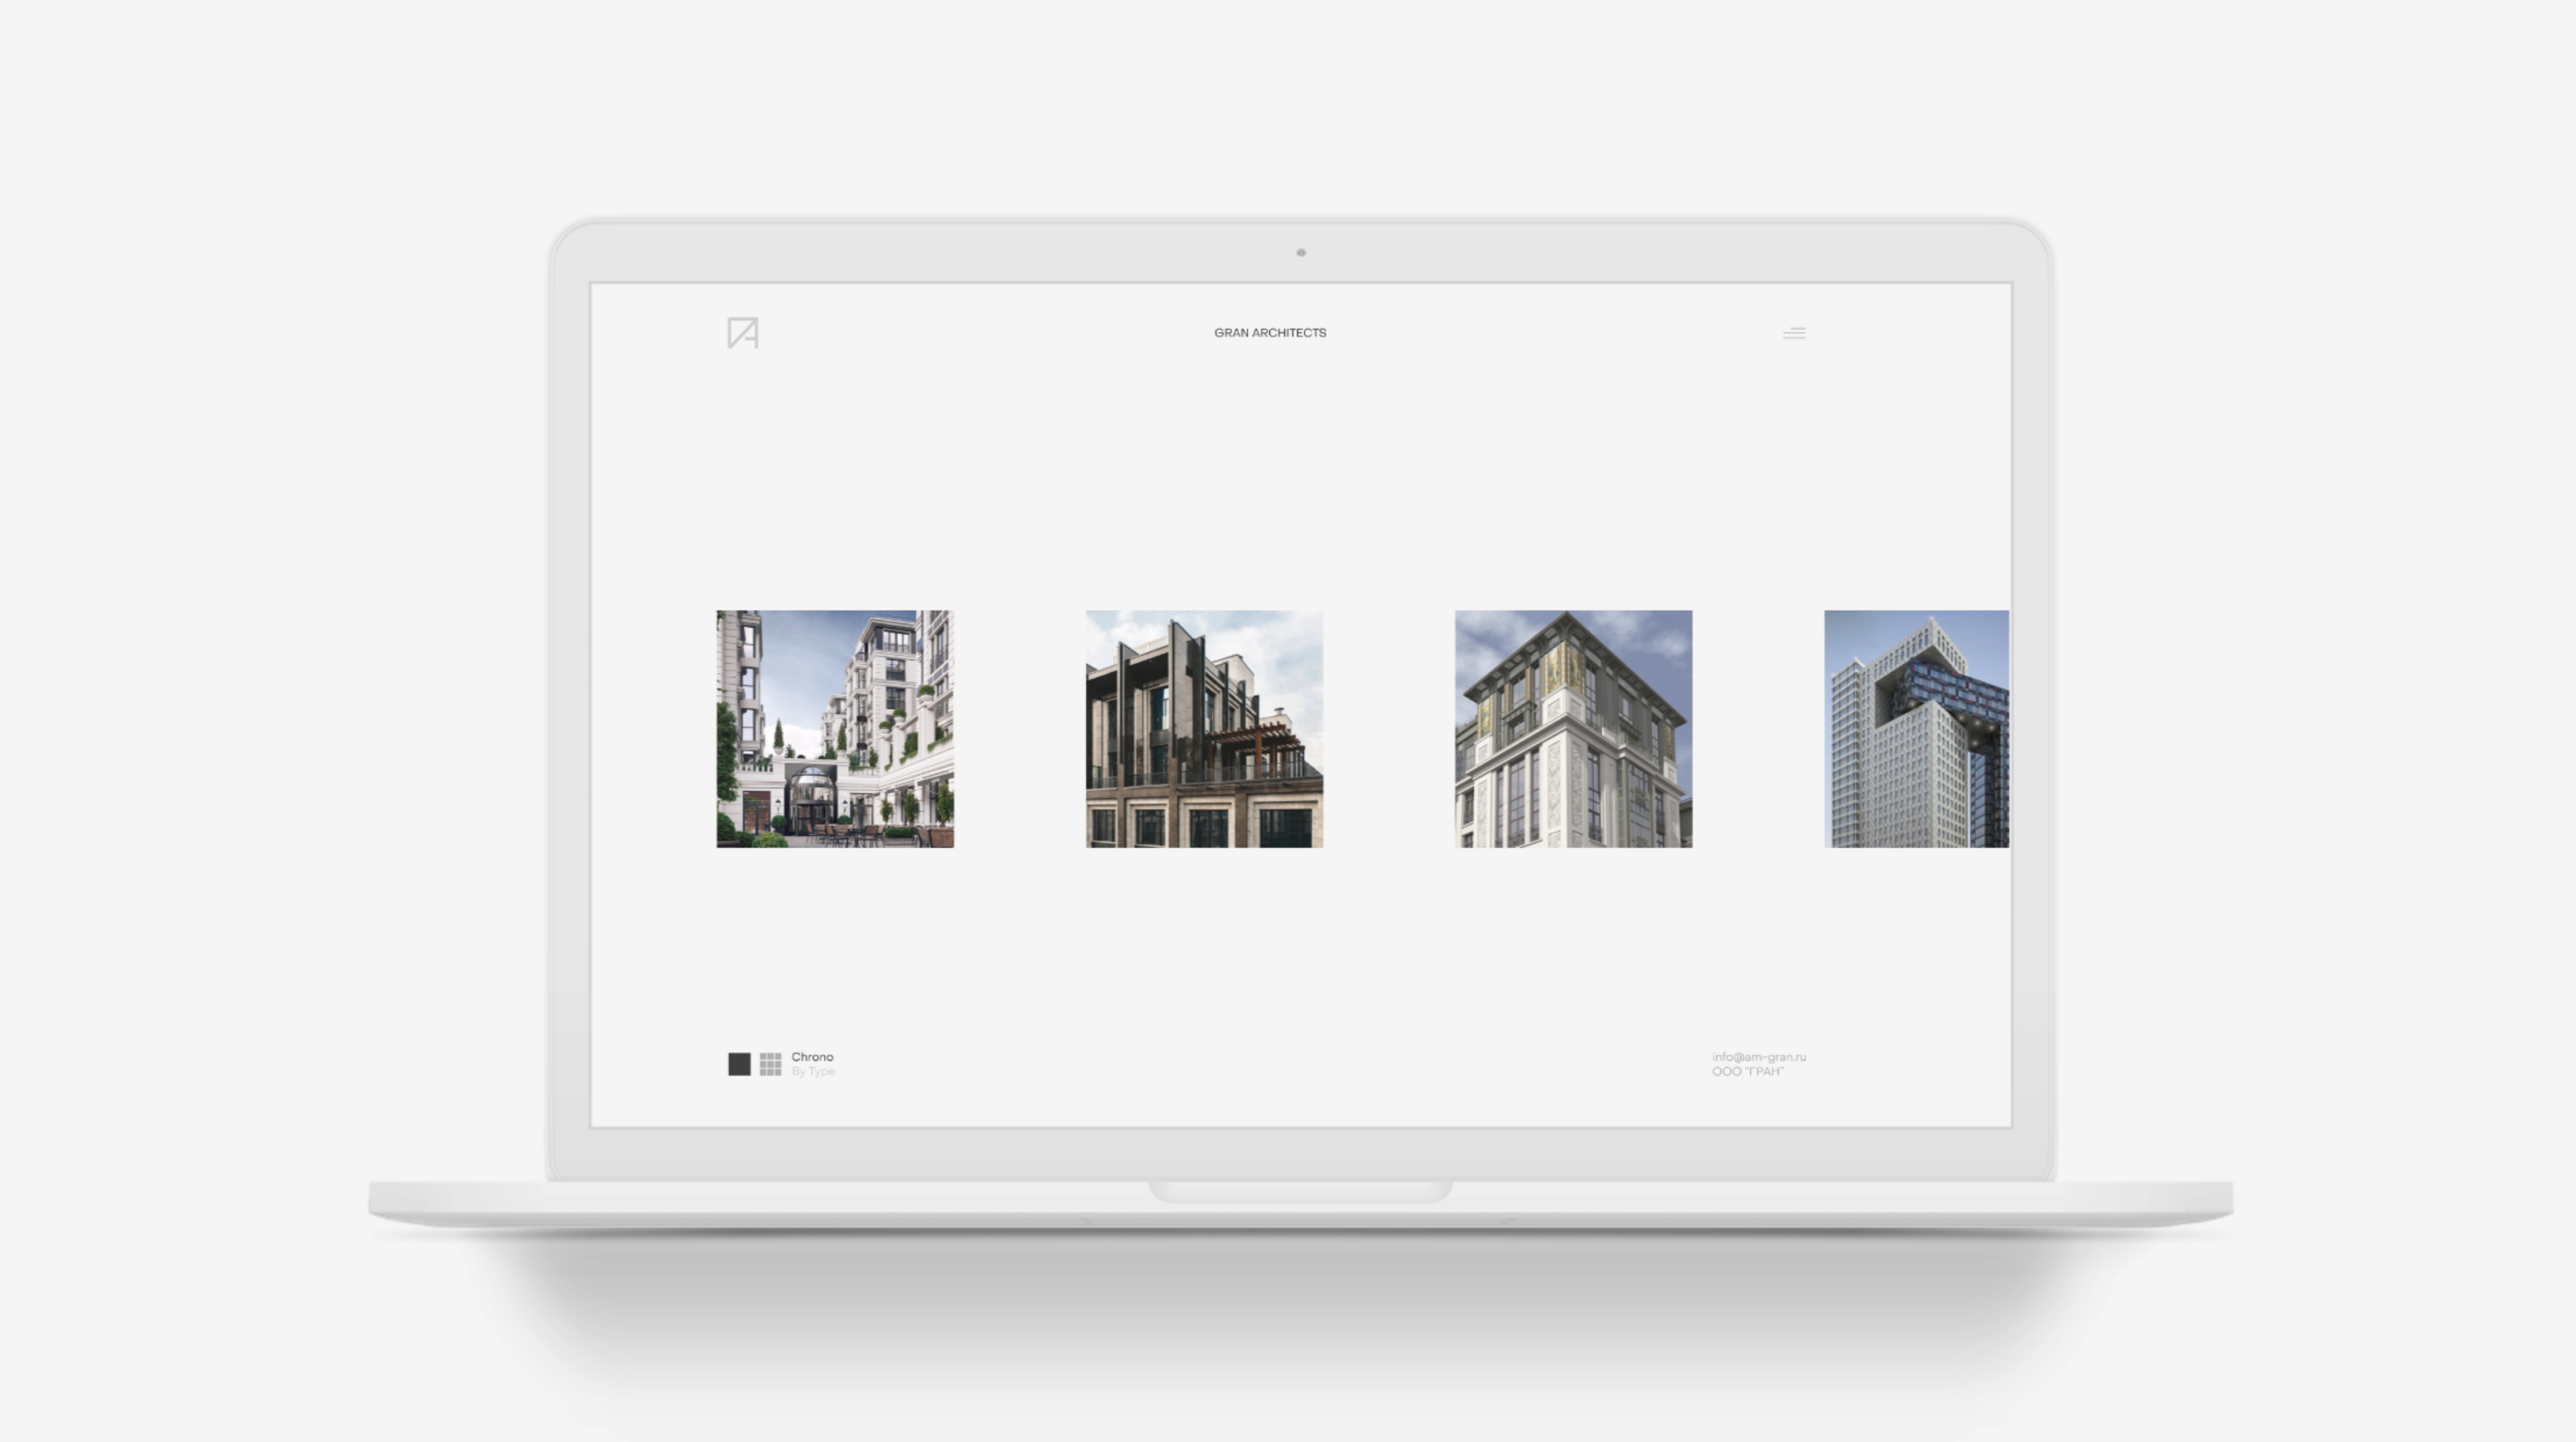Screen dimensions: 2576x1442
Task: Select the dark filled square layout icon
Action: tap(739, 1063)
